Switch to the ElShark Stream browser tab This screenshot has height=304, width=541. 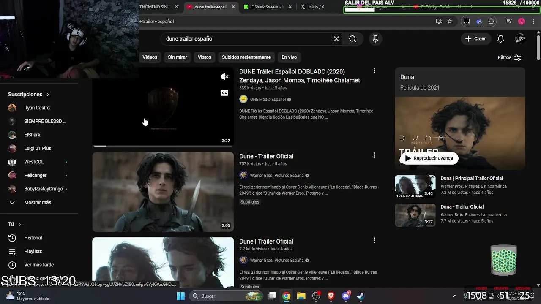[x=268, y=7]
